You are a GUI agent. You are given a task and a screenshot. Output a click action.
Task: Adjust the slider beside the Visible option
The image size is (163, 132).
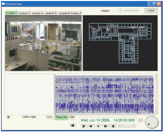[132, 11]
